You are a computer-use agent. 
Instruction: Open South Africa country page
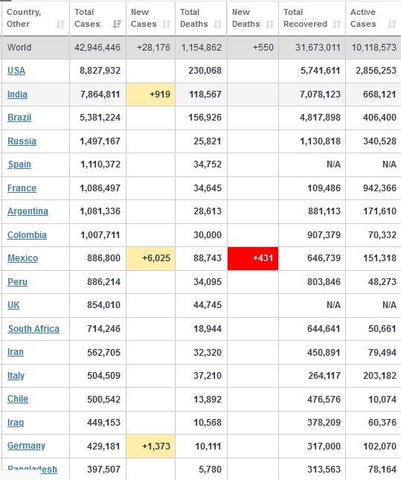pyautogui.click(x=33, y=329)
